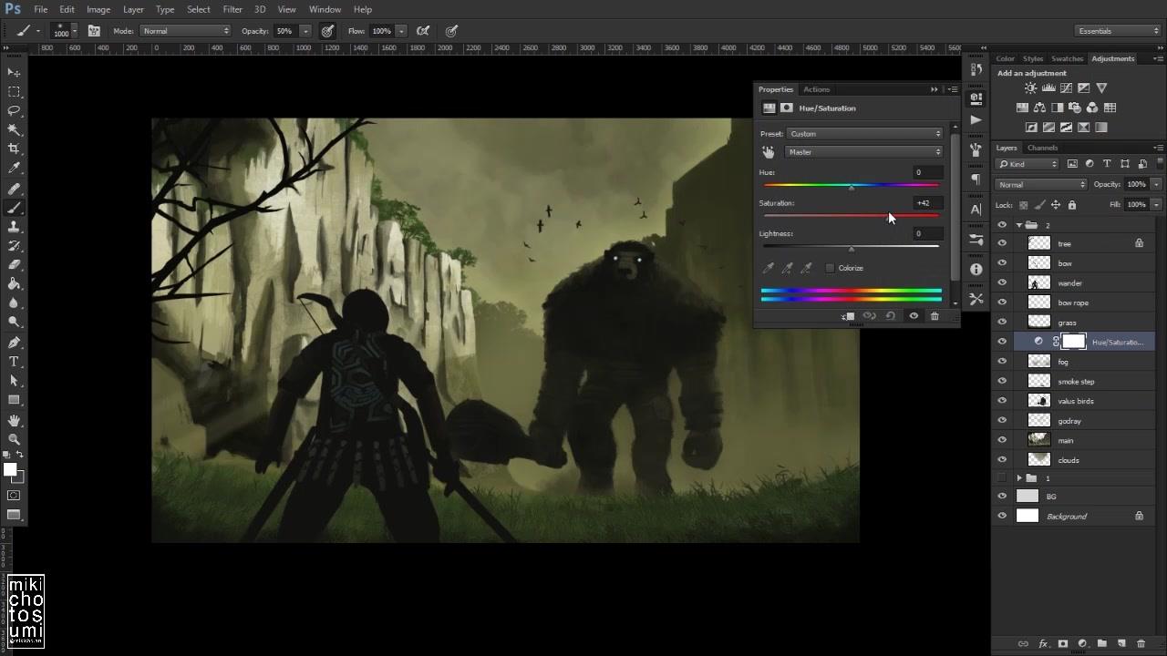Viewport: 1167px width, 656px height.
Task: Click the Hue slider handle
Action: [x=852, y=188]
